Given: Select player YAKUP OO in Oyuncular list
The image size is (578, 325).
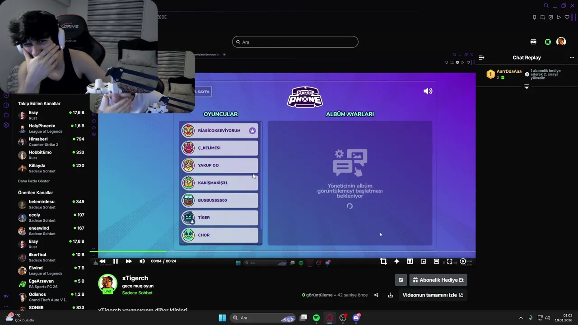Looking at the screenshot, I should [220, 165].
